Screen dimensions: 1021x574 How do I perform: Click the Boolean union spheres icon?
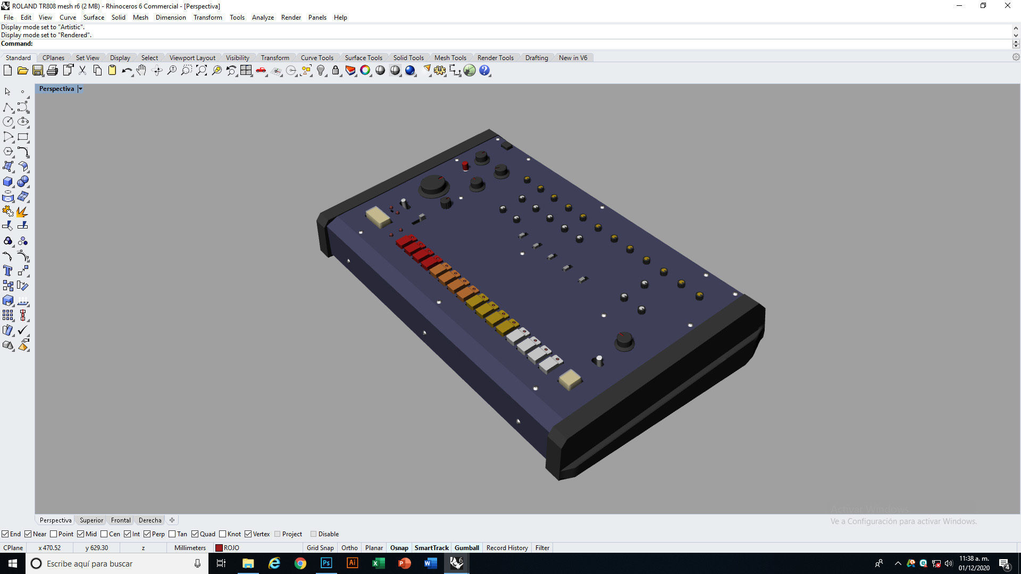(23, 181)
